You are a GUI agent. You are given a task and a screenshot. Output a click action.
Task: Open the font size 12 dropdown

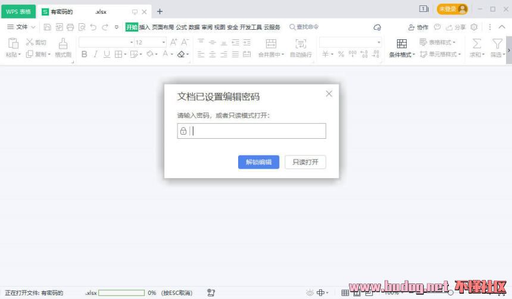(164, 42)
